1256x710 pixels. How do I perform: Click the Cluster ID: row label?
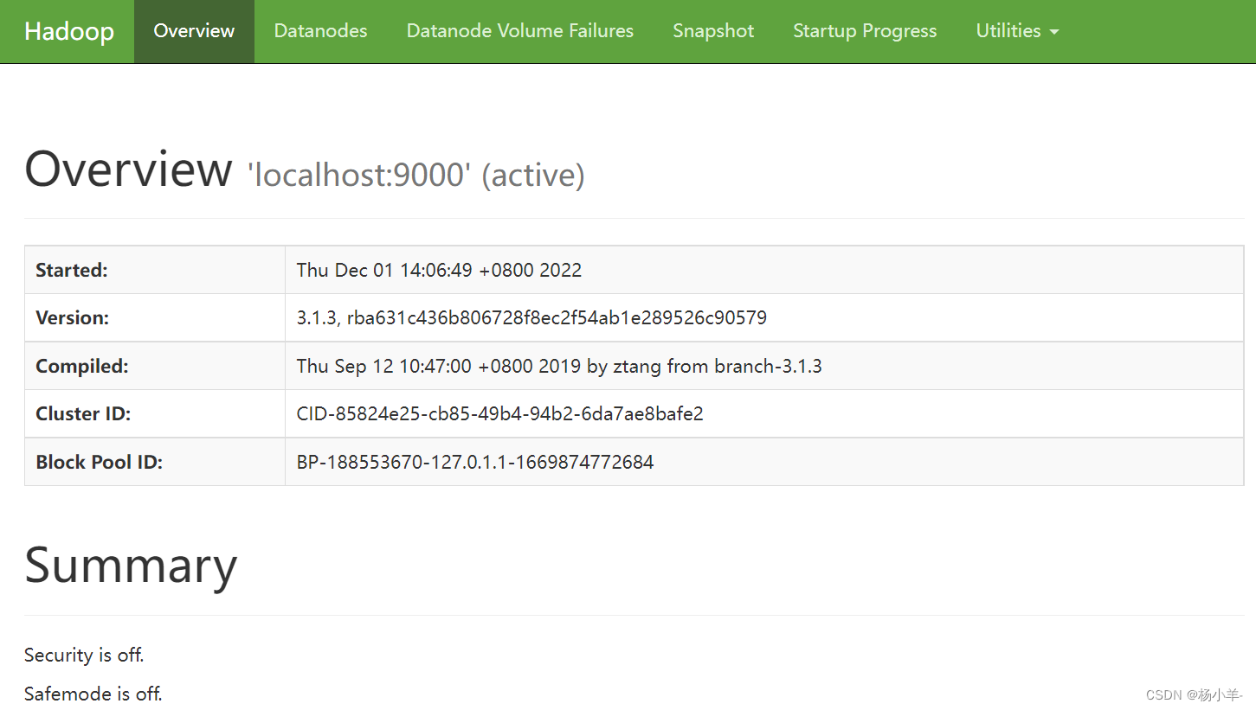tap(83, 413)
